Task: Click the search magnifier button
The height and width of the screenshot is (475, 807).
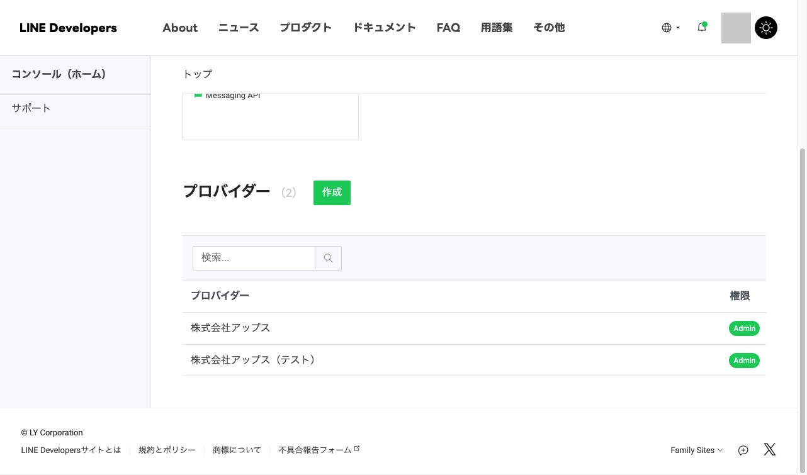Action: [x=328, y=258]
